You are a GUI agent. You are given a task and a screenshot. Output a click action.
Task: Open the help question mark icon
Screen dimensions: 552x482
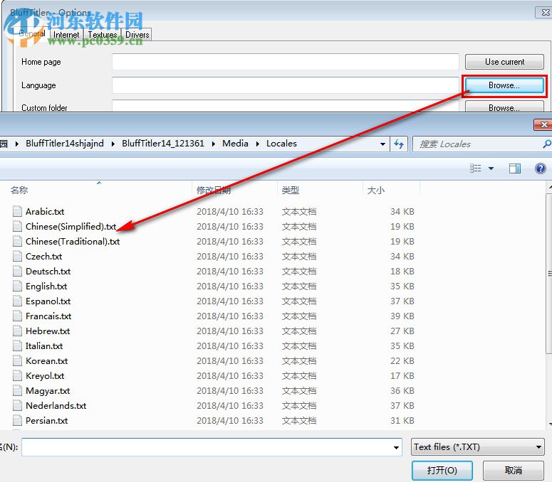click(x=540, y=168)
